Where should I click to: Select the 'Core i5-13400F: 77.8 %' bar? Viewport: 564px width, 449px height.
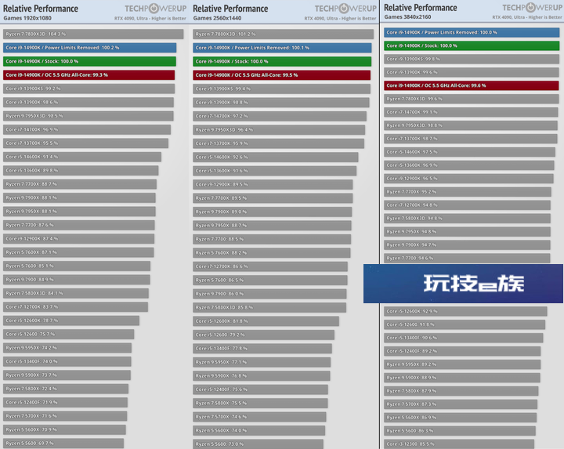click(x=262, y=349)
